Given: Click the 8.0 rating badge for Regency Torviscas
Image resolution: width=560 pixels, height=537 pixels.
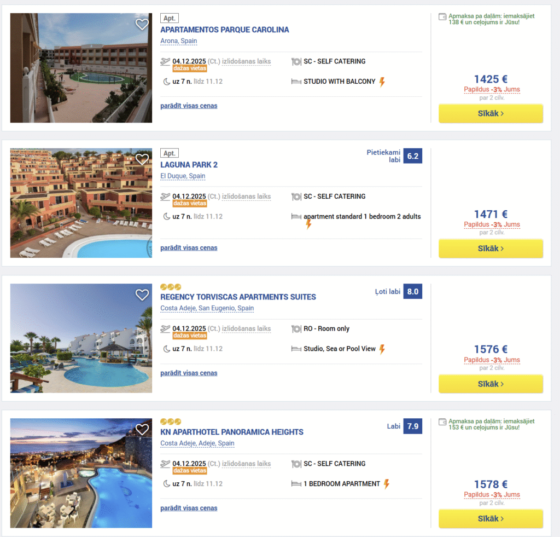Looking at the screenshot, I should pos(412,291).
